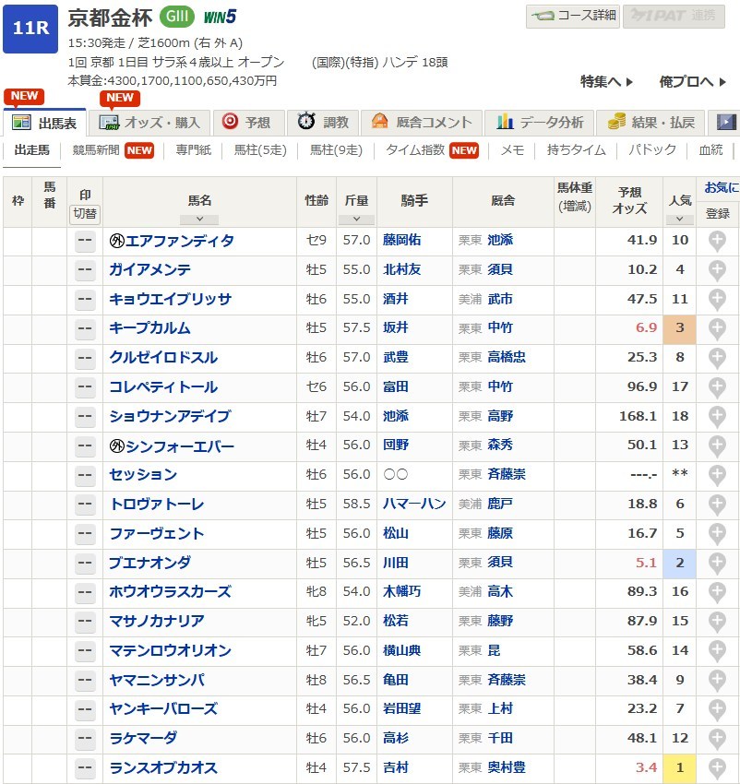740x784 pixels.
Task: Add シンフォーエバー to favorites plus icon
Action: [x=717, y=446]
